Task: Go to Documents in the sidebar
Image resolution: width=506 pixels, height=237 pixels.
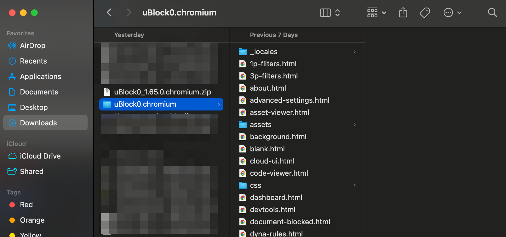Action: pos(45,92)
